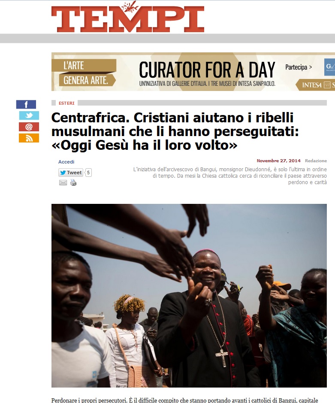Screen dimensions: 335x403
Task: Click the TEMPI logo header
Action: click(128, 18)
